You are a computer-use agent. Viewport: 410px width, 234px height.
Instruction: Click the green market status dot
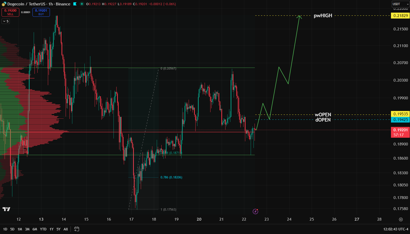(x=82, y=4)
